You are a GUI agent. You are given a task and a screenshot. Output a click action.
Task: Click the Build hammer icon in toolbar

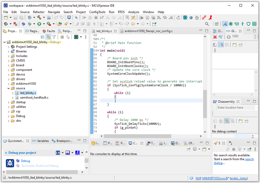39,18
